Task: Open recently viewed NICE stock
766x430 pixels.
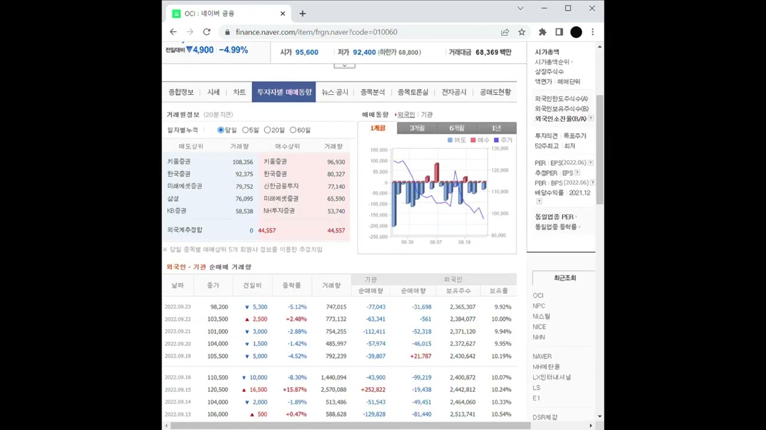Action: coord(539,327)
